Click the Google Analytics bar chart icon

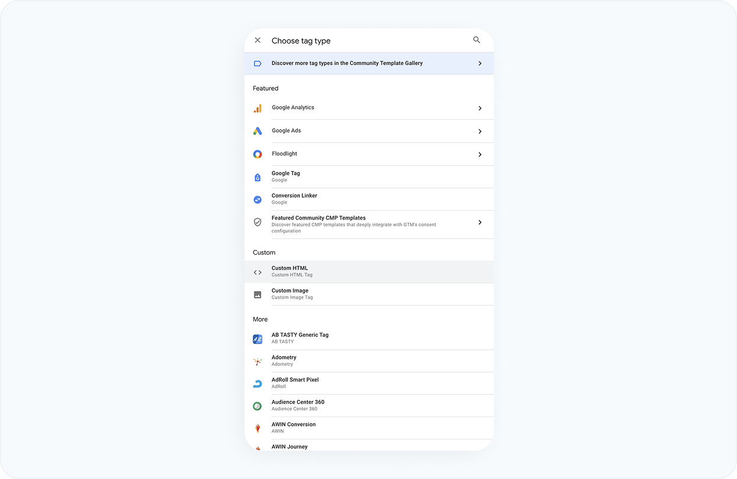click(x=257, y=109)
